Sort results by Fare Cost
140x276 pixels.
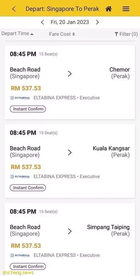point(62,34)
